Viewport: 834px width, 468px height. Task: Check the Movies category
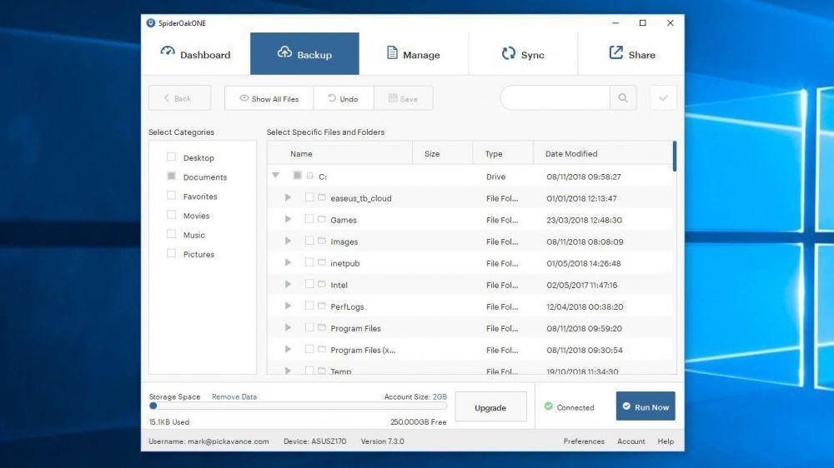pos(171,215)
